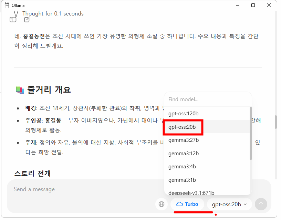
Task: Toggle Turbo cloud mode
Action: pos(187,204)
